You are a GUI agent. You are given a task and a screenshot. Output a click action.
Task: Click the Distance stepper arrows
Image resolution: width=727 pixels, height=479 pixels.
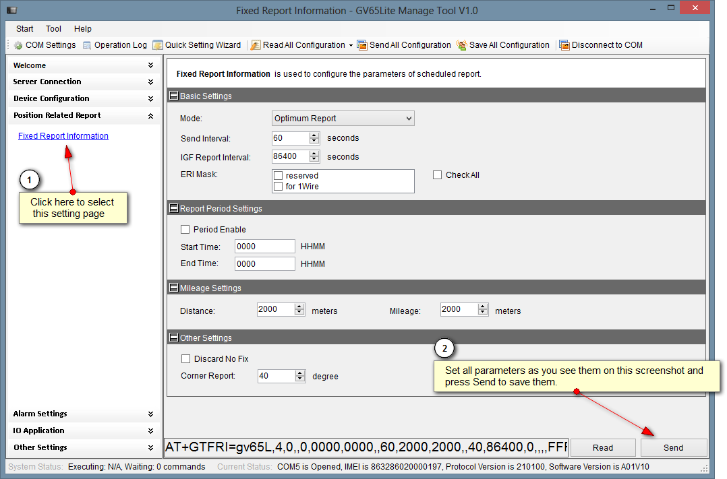(x=299, y=309)
